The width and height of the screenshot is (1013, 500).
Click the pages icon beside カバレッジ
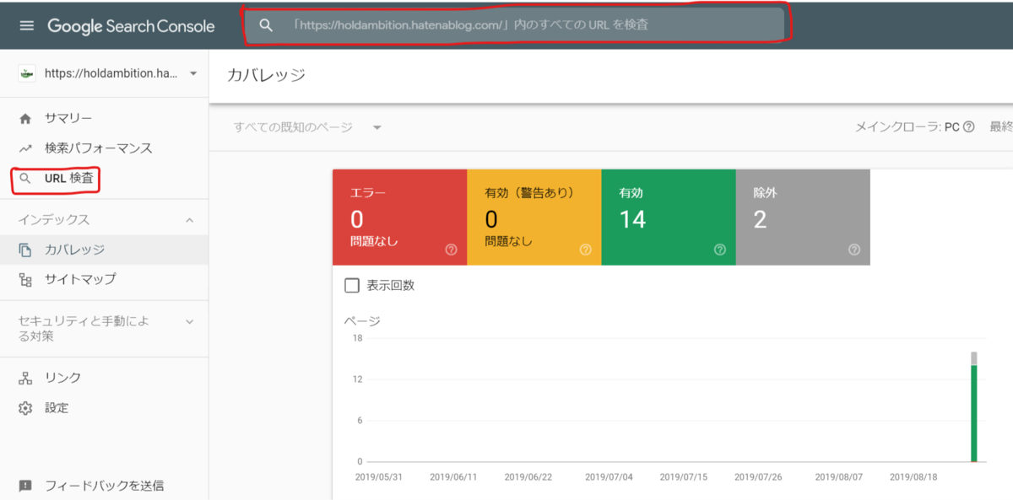click(25, 250)
